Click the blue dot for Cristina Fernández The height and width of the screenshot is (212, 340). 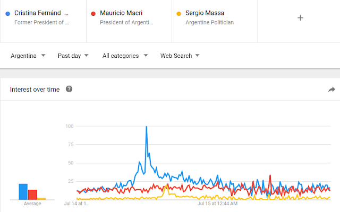pyautogui.click(x=7, y=13)
